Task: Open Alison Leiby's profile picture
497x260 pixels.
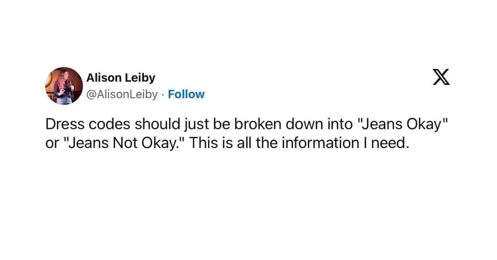Action: click(64, 86)
